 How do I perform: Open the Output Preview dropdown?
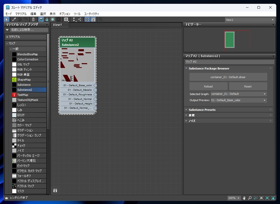pyautogui.click(x=239, y=100)
